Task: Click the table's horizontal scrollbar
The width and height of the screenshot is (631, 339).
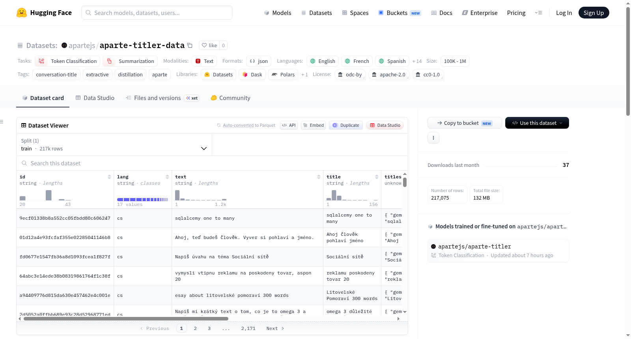Action: point(126,319)
